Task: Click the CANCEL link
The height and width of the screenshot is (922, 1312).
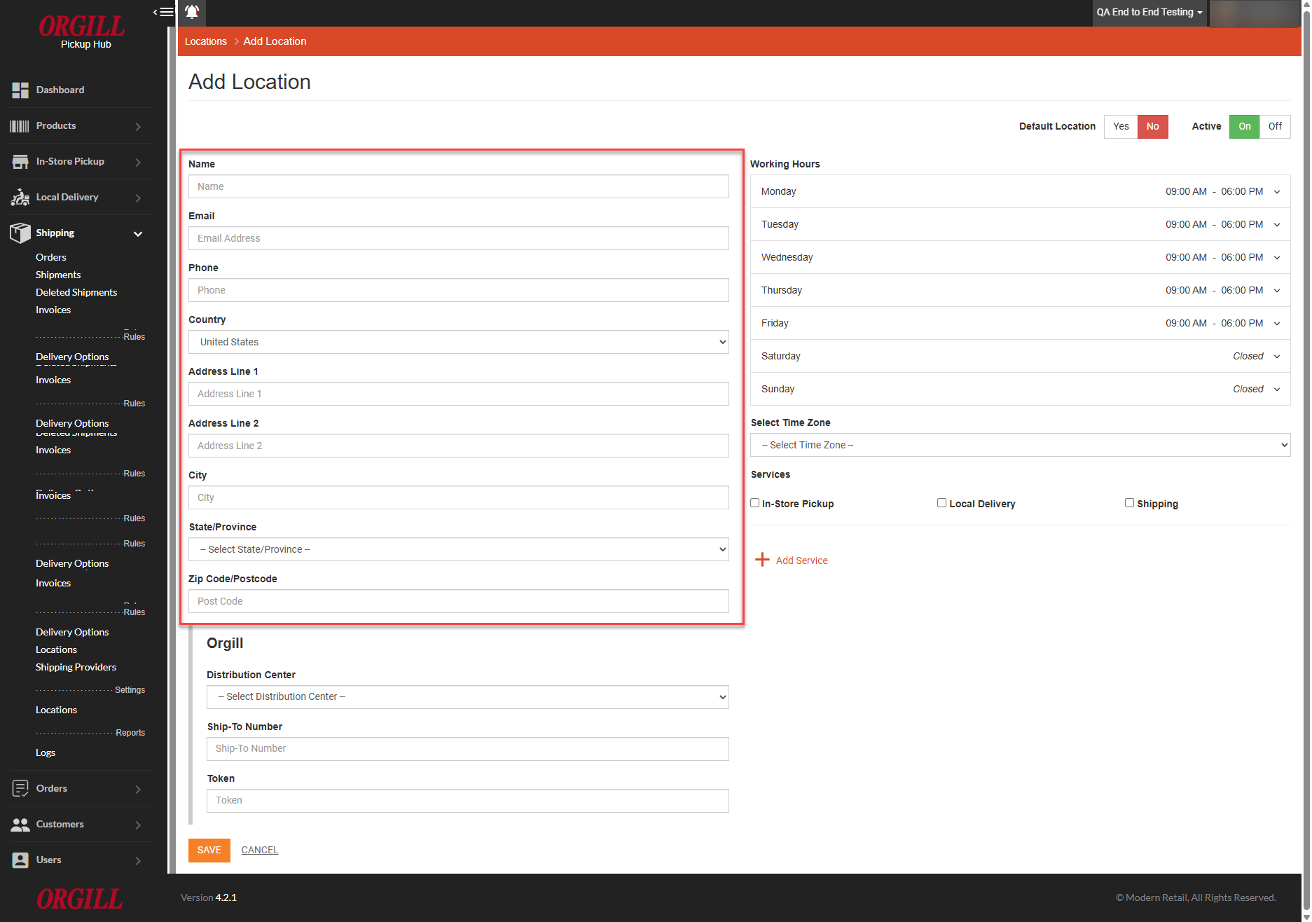Action: tap(260, 850)
